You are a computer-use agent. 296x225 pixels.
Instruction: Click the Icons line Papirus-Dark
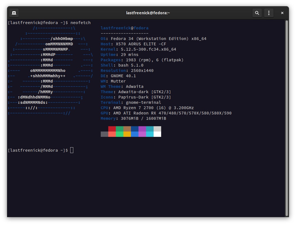point(136,97)
